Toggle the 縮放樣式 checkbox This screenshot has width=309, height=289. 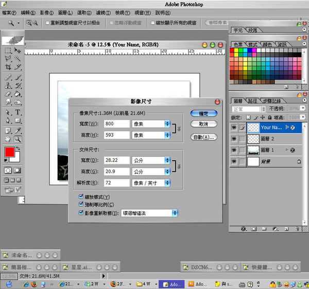pyautogui.click(x=80, y=197)
